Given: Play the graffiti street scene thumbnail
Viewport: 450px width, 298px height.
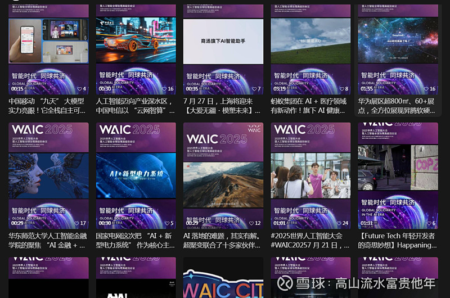Looking at the screenshot, I should [x=398, y=168].
